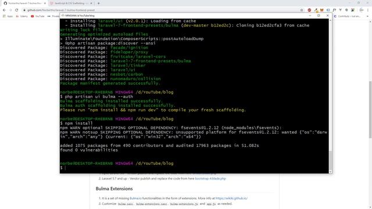Open the Apps bookmarks shortcut
Viewport: 372px width, 209px height.
click(8, 16)
